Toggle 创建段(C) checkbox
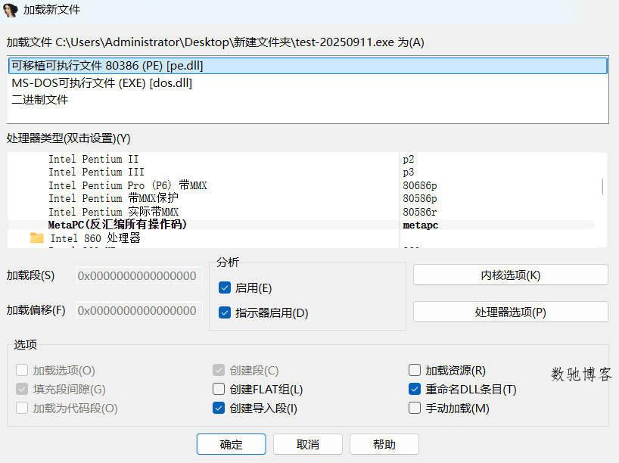Screen dimensions: 619x463 218,370
